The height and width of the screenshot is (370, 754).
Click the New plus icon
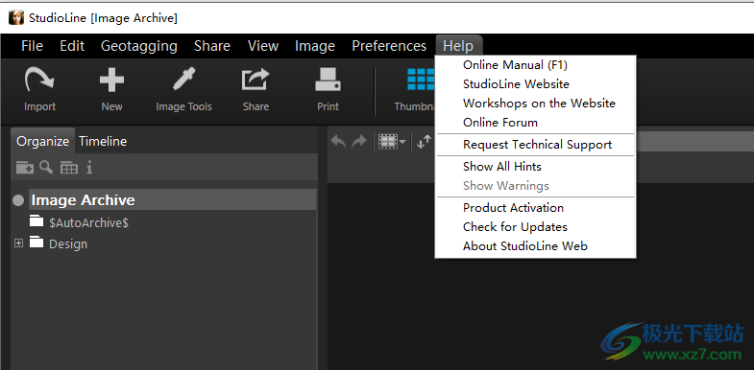pyautogui.click(x=111, y=80)
